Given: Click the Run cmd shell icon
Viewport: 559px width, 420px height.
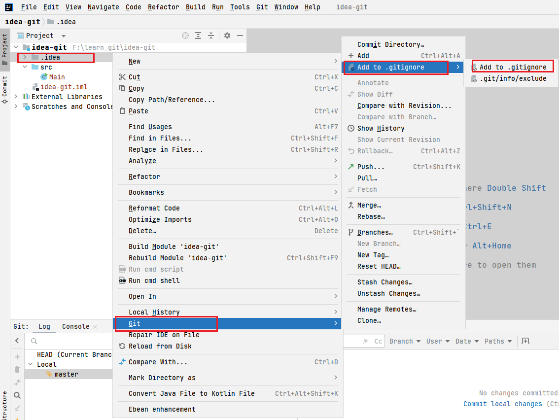Looking at the screenshot, I should click(122, 280).
